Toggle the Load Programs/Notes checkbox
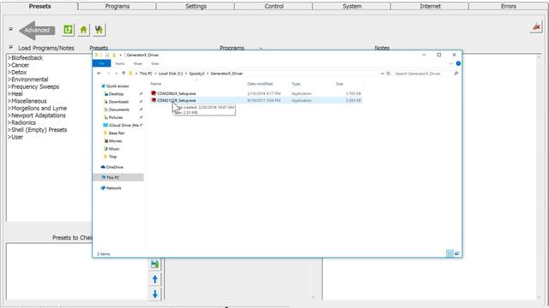 (11, 47)
